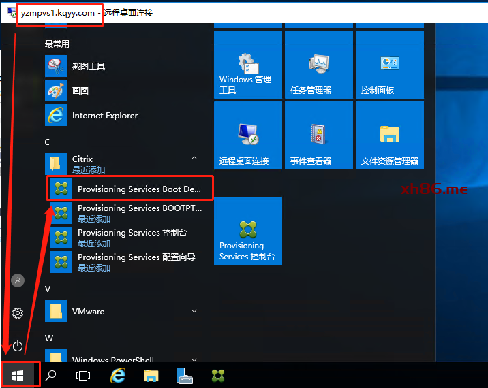This screenshot has width=488, height=388.
Task: Expand the VMware folder
Action: pos(194,311)
